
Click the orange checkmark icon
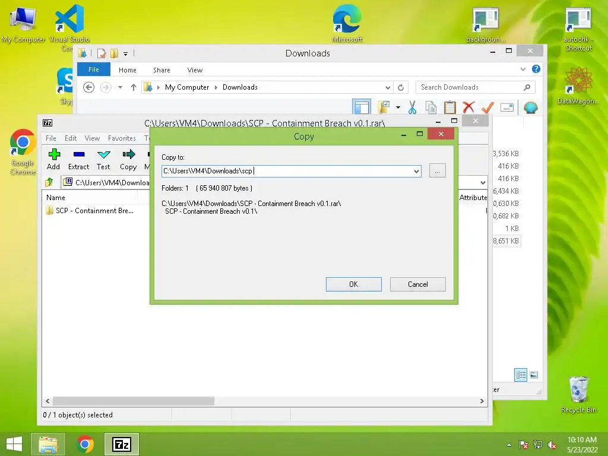click(x=488, y=107)
